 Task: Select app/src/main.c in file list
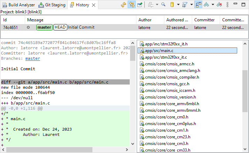[x=187, y=51]
